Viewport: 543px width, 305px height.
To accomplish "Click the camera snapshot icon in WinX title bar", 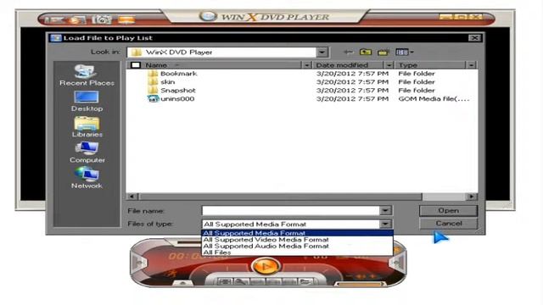I will (102, 19).
